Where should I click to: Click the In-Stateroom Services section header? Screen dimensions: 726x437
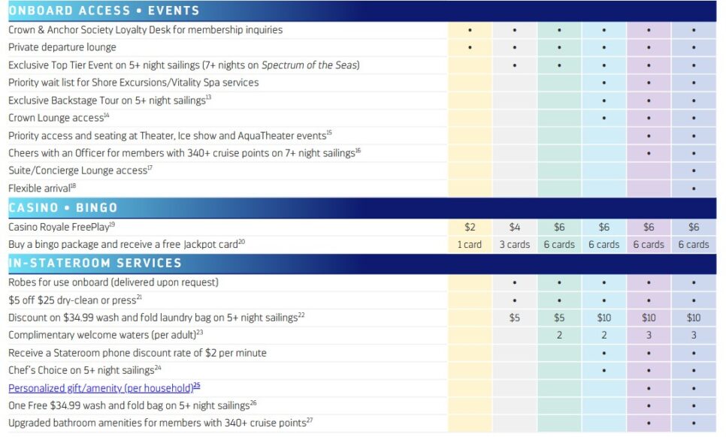[95, 263]
